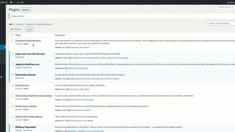
Task: View details for Import users from CSV
Action: coord(86,58)
